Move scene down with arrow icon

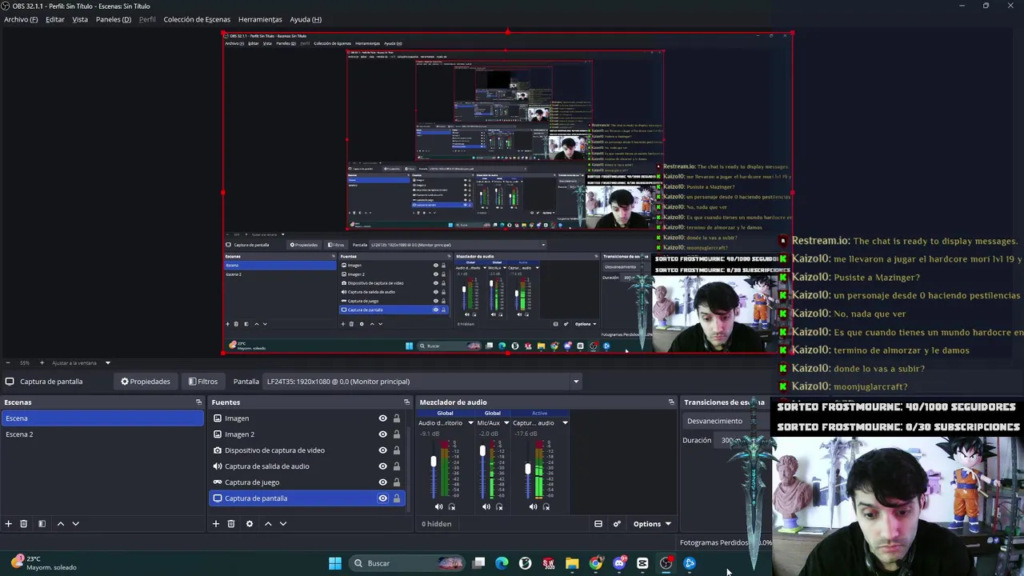click(75, 523)
